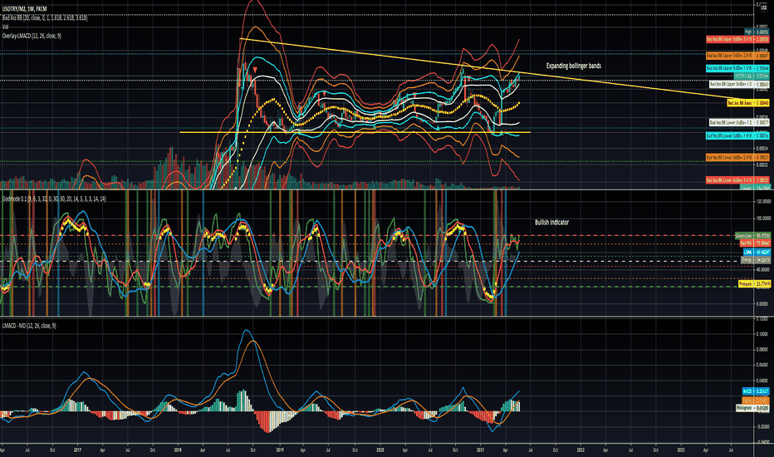Screen dimensions: 774x457
Task: Select the 'Bullish indicator' annotation text
Action: (552, 223)
